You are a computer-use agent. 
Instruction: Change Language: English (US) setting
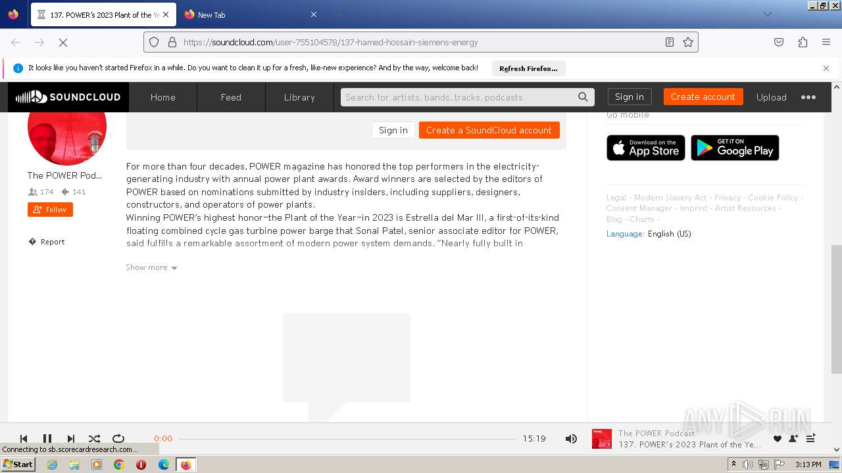pos(649,234)
